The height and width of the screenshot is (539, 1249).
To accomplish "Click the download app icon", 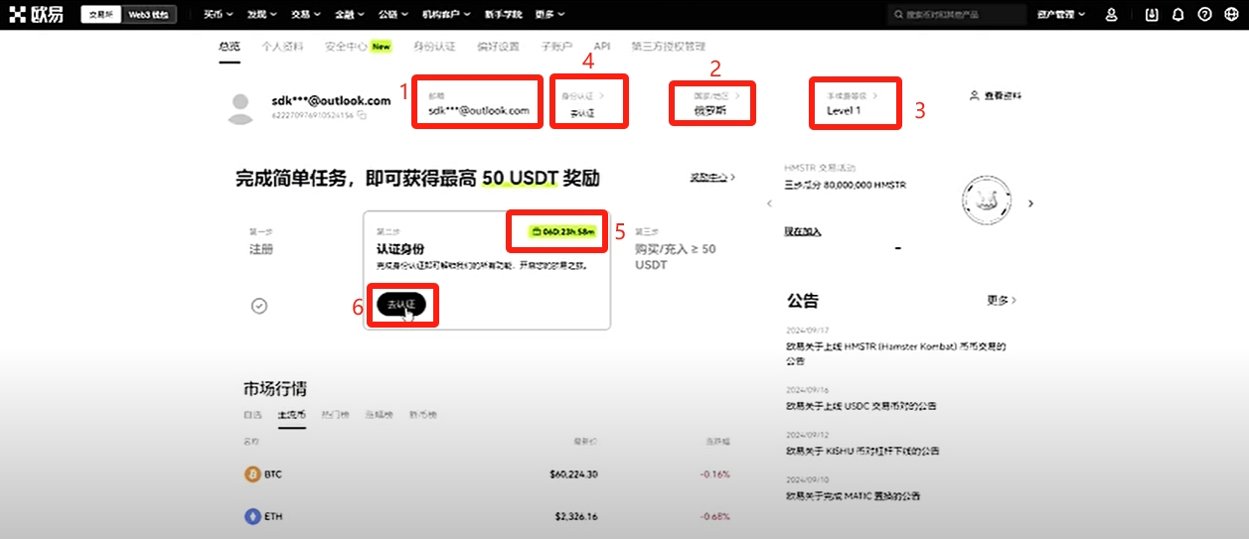I will coord(1152,15).
